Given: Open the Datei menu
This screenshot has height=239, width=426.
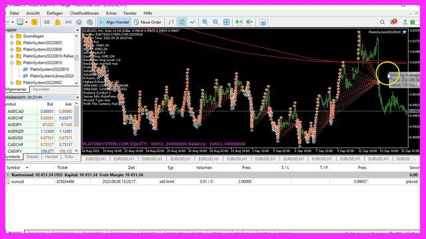Looking at the screenshot, I should 15,13.
